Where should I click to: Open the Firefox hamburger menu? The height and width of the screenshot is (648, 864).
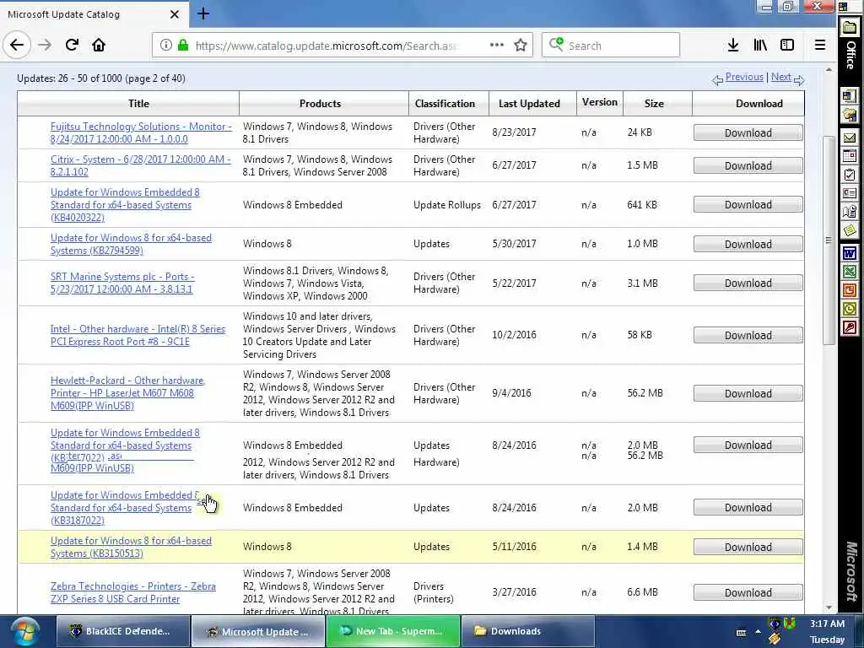point(820,46)
